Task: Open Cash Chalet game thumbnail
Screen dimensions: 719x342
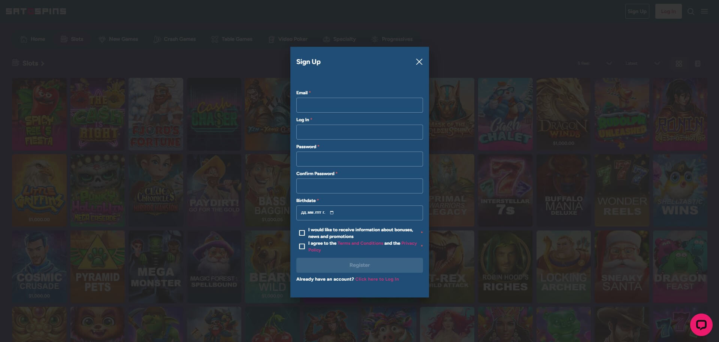Action: pos(505,114)
